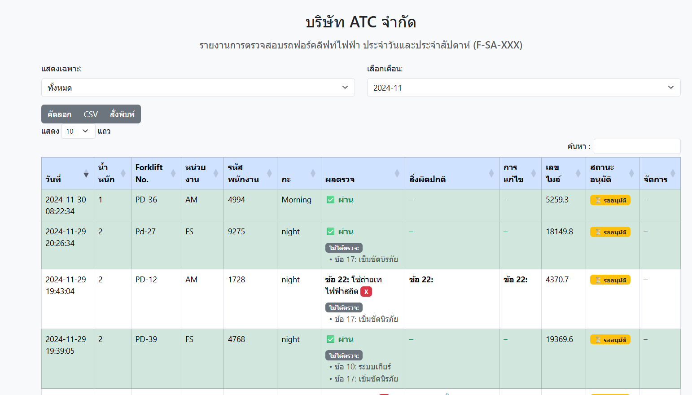Click forklift number Pd-27
692x395 pixels.
(x=145, y=232)
